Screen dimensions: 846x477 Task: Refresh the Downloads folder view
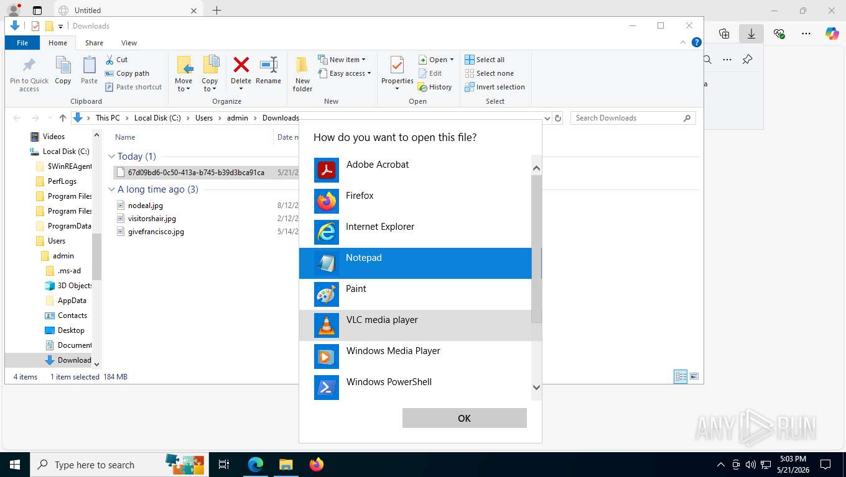point(558,118)
